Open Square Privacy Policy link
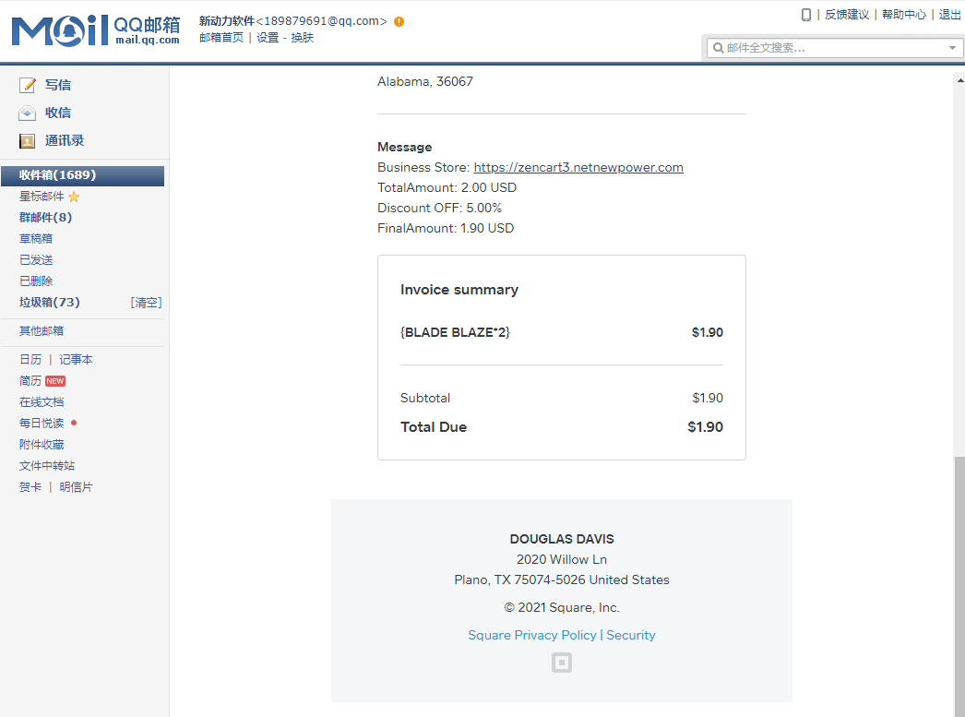Screen dimensions: 965x717 click(531, 635)
